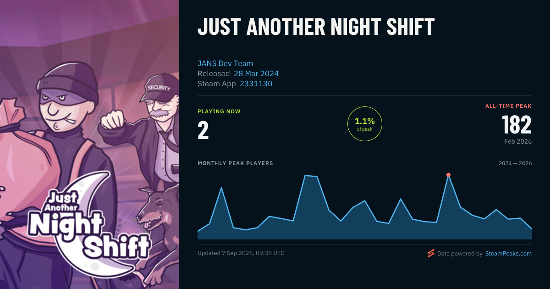Click the game cover art thumbnail

click(89, 144)
